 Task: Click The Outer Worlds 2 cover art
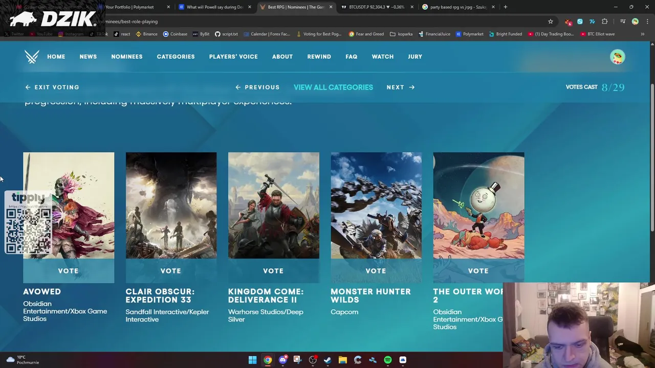[478, 205]
